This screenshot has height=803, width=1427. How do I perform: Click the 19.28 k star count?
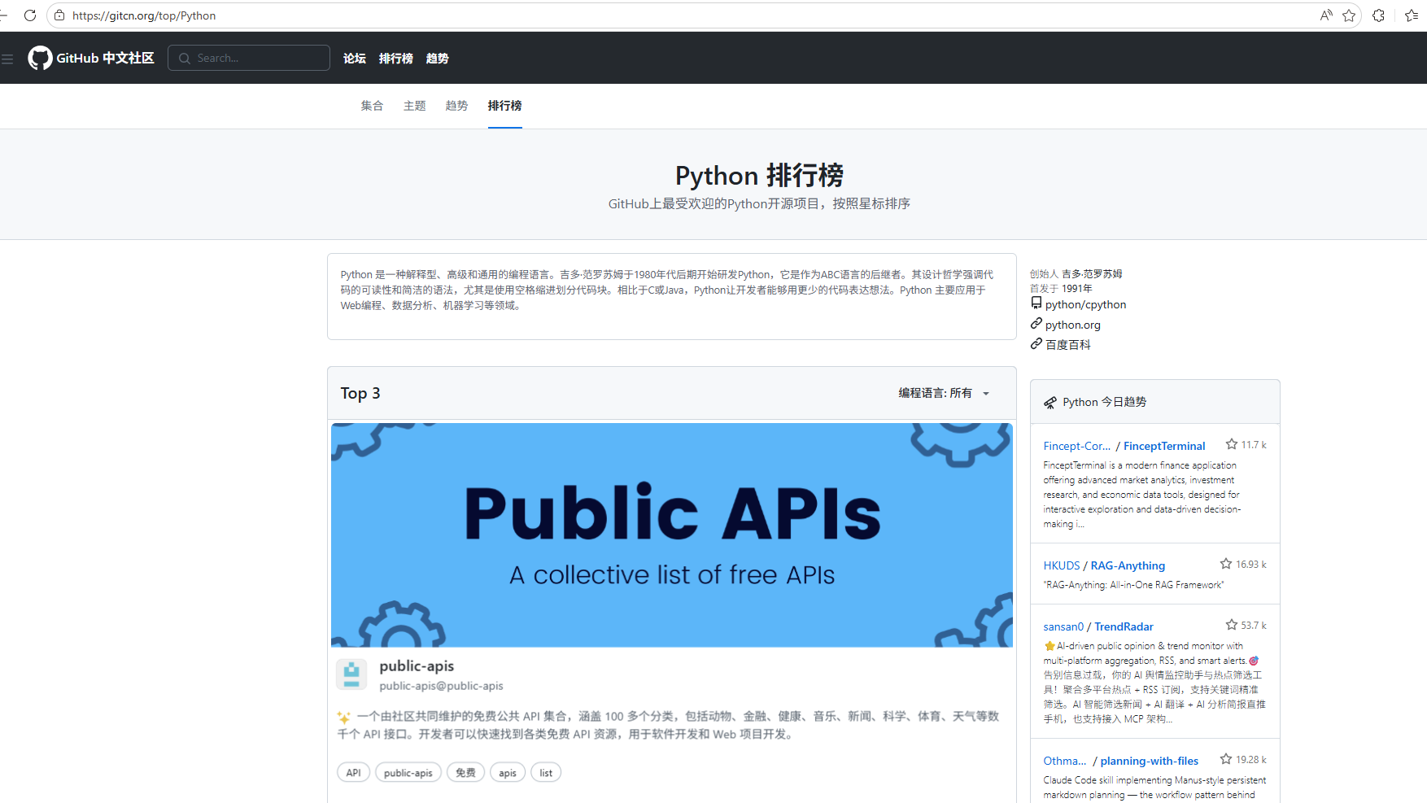point(1251,760)
